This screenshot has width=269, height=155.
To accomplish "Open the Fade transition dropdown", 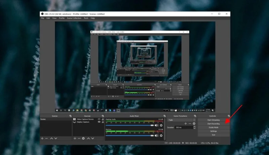I will click(x=182, y=120).
